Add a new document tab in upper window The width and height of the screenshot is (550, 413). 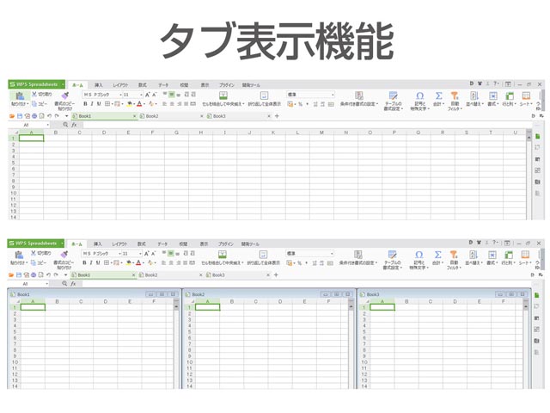click(x=277, y=116)
